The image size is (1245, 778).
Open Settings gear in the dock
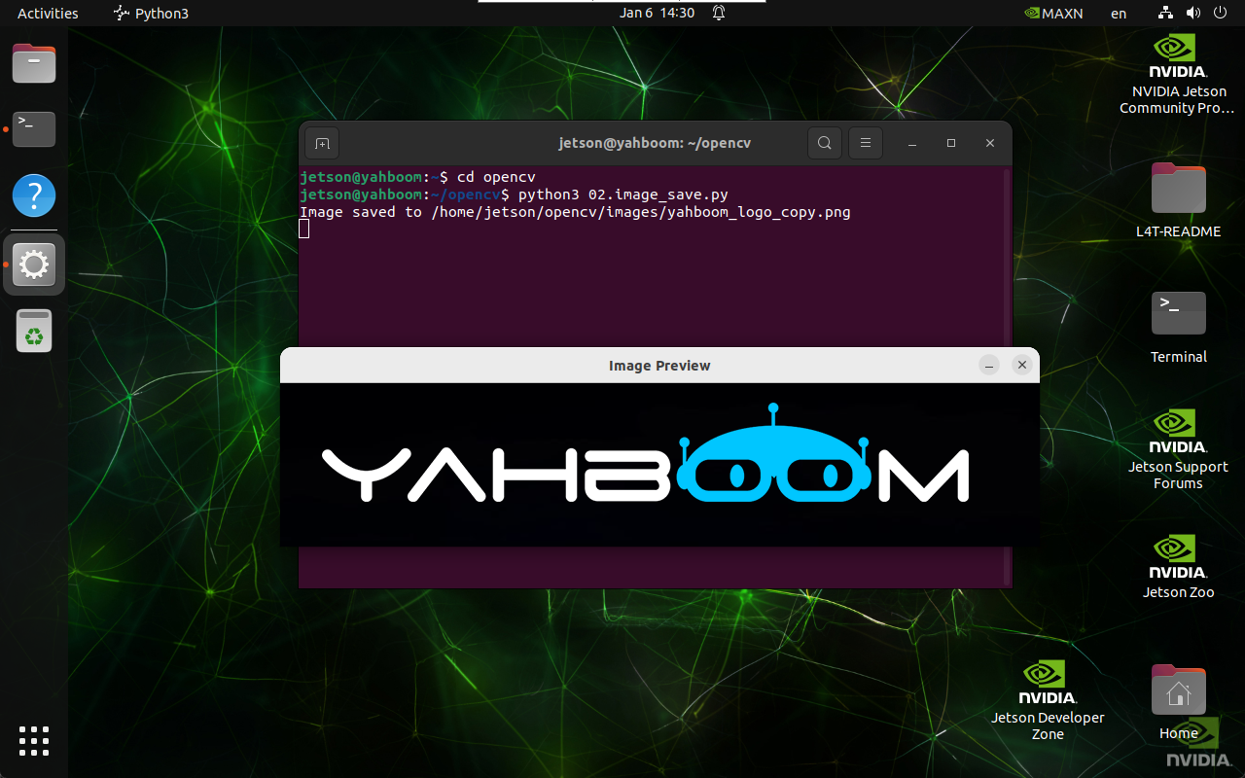click(x=34, y=265)
